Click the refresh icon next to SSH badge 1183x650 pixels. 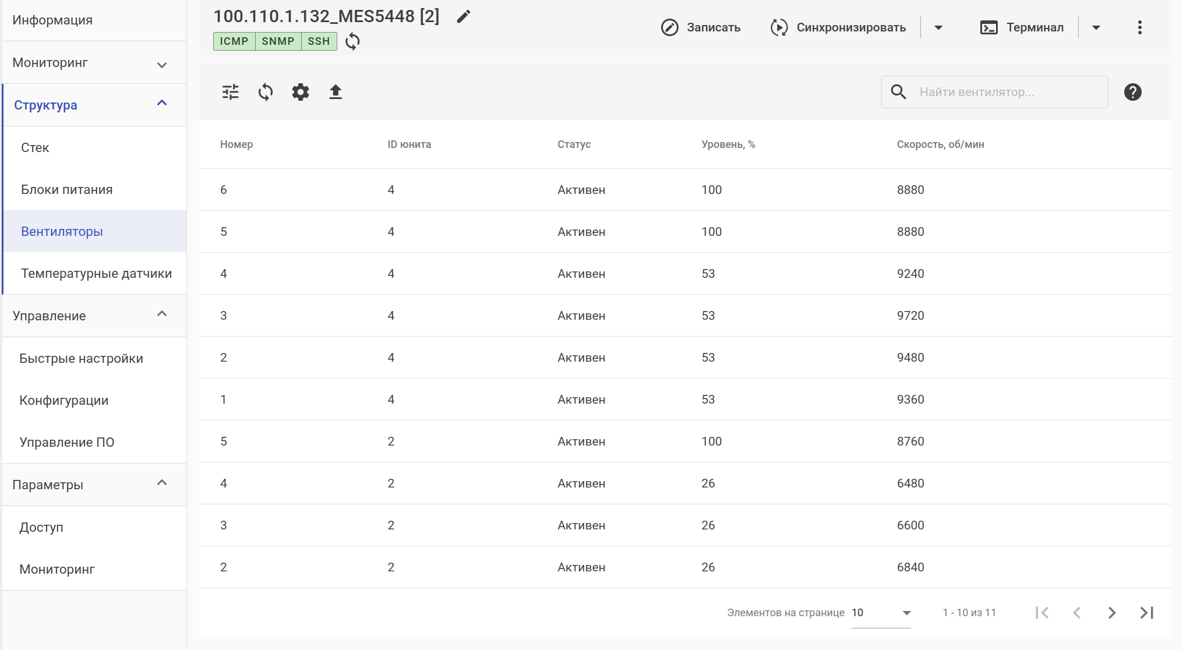tap(352, 41)
